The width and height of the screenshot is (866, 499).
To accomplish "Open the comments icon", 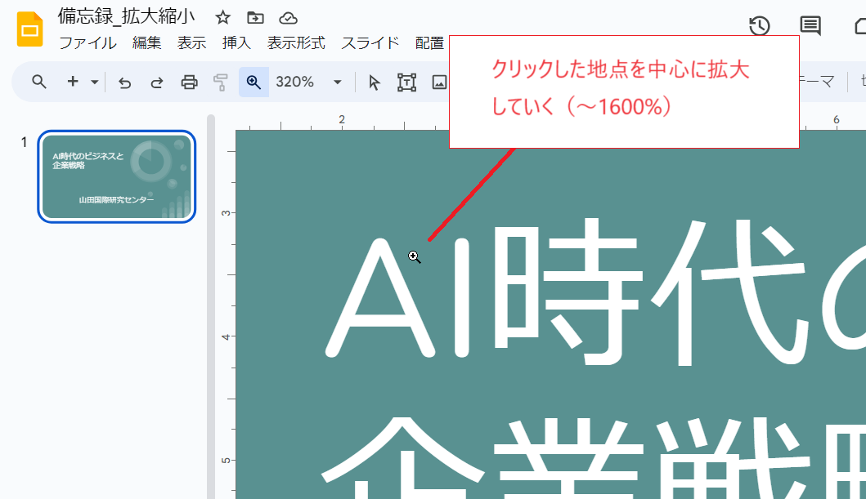I will click(x=810, y=26).
